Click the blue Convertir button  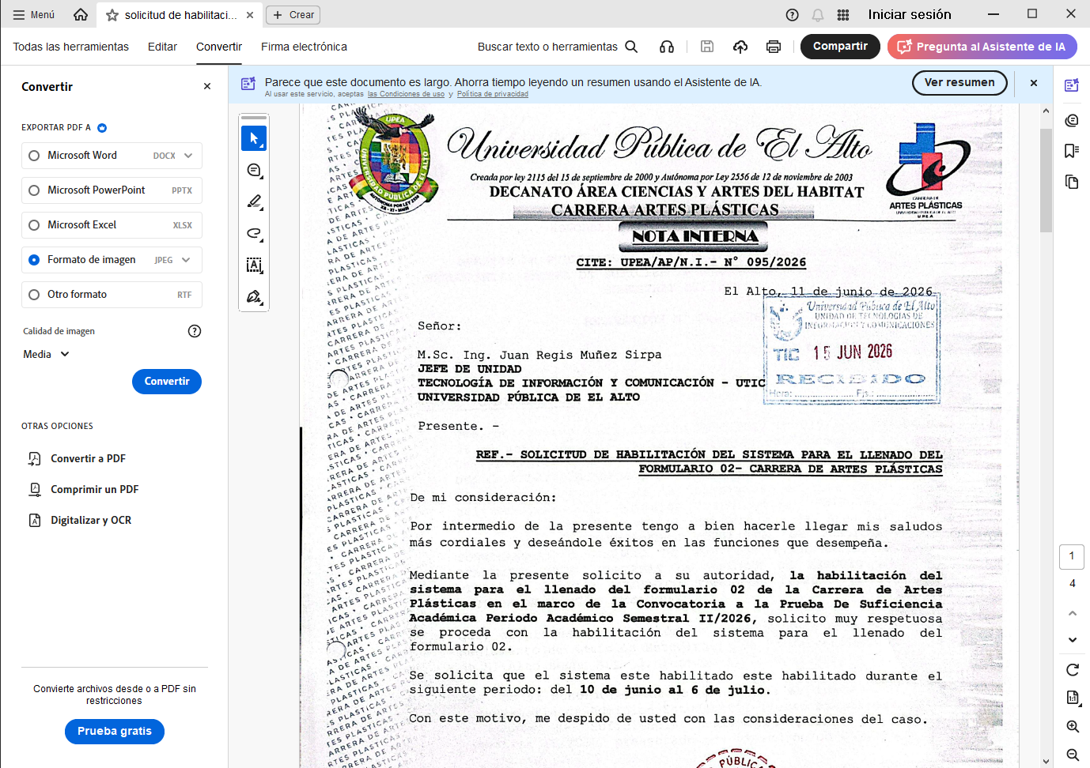(x=167, y=382)
